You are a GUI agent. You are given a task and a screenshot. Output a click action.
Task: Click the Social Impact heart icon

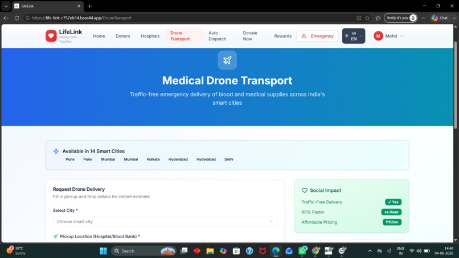pos(305,190)
